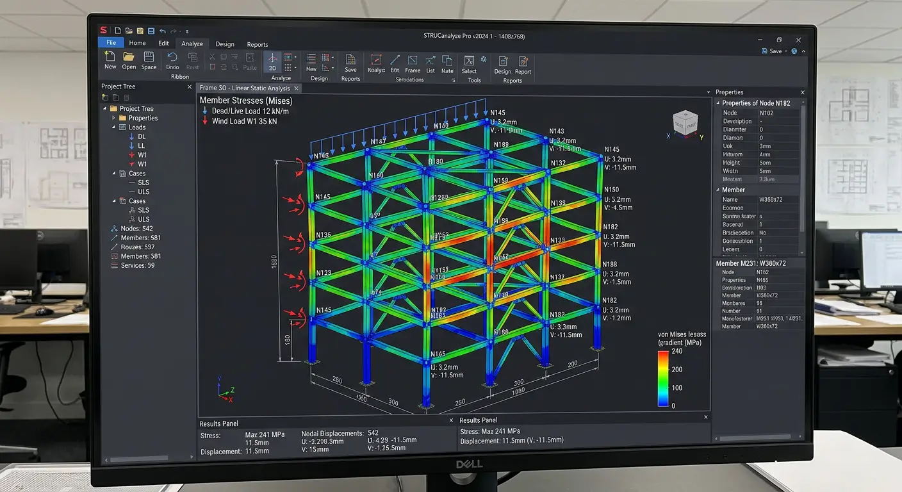Click the New list icon in Design group
This screenshot has width=902, height=492.
click(311, 58)
